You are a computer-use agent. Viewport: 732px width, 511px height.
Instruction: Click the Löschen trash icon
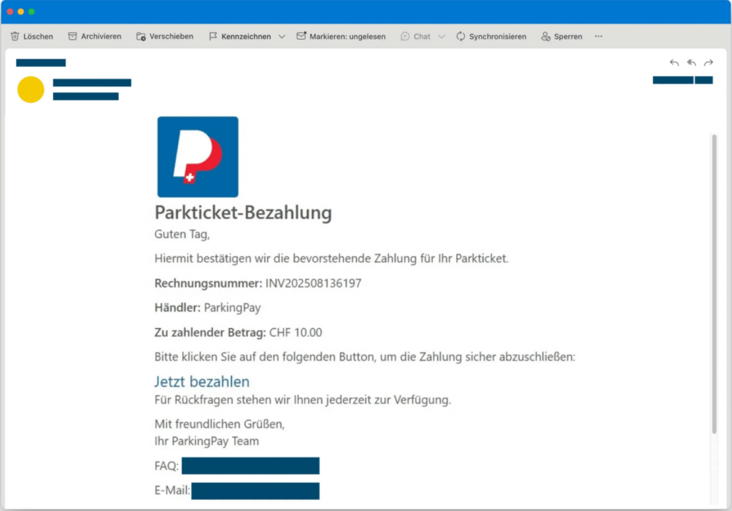click(15, 36)
